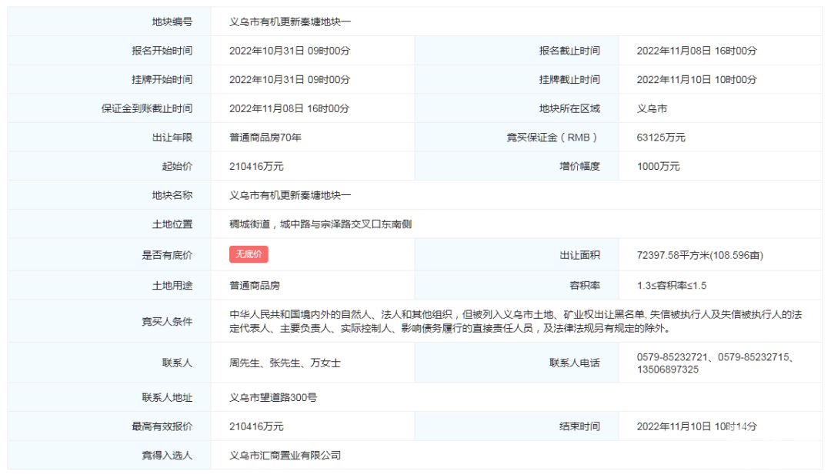Viewport: 831px width, 474px height.
Task: Click the 结束时间 date value
Action: point(696,426)
